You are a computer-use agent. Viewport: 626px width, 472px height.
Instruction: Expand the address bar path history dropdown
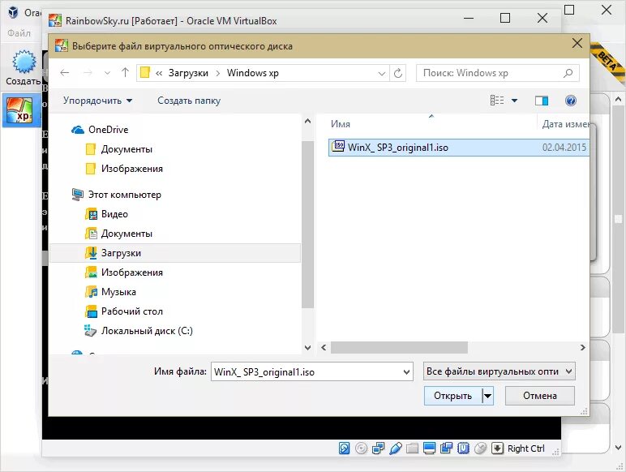[382, 73]
